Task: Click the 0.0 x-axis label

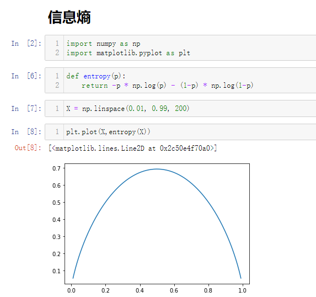Action: 71,290
